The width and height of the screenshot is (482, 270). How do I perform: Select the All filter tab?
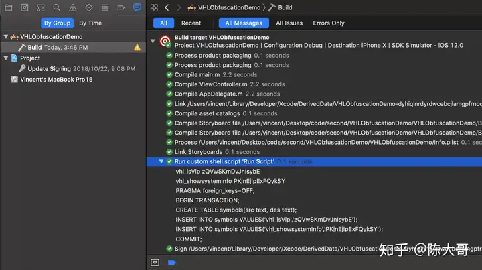[163, 23]
